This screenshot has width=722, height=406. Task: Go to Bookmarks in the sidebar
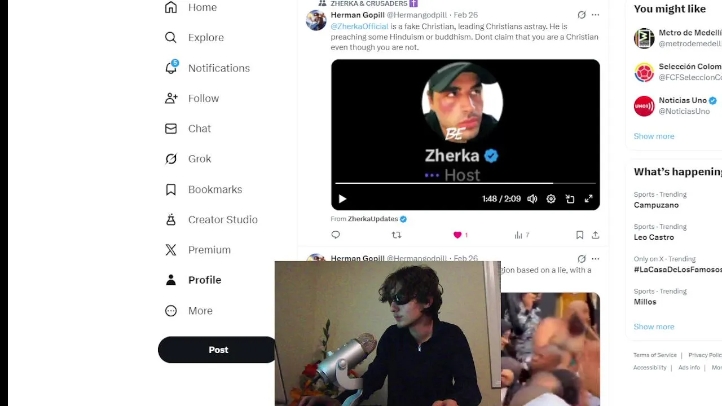click(204, 189)
